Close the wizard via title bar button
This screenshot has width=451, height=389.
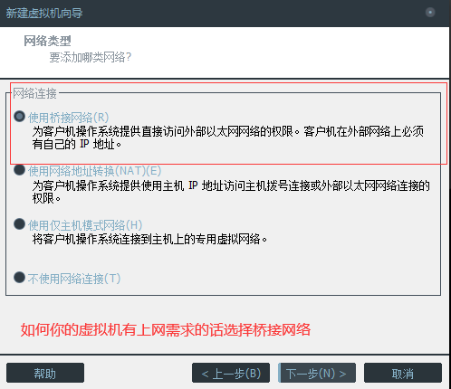430,13
